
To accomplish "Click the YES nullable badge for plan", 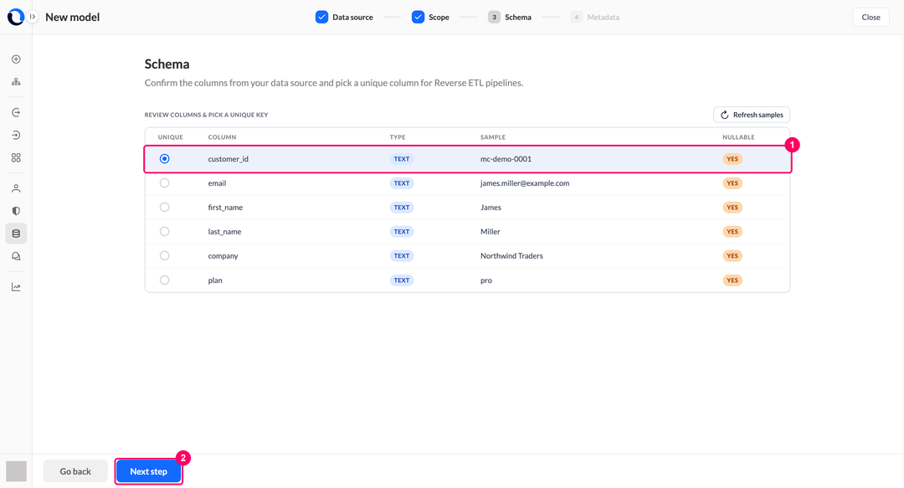I will point(732,280).
